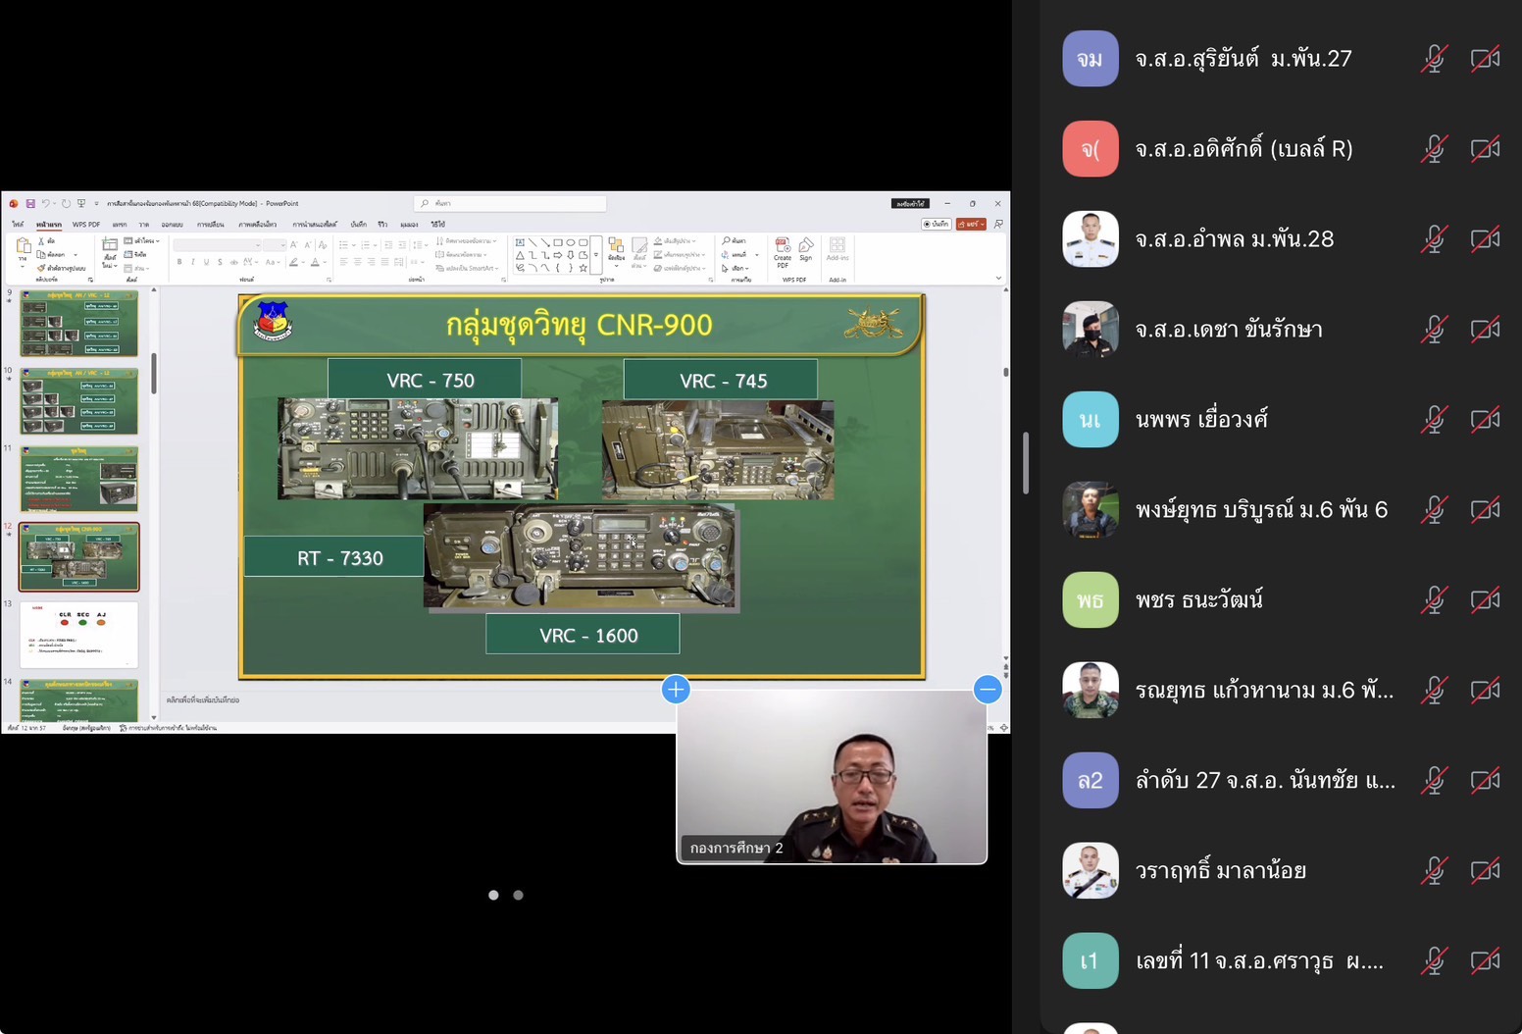Open the WPS PDF ribbon tab
Screen dimensions: 1522x1034
pyautogui.click(x=86, y=225)
